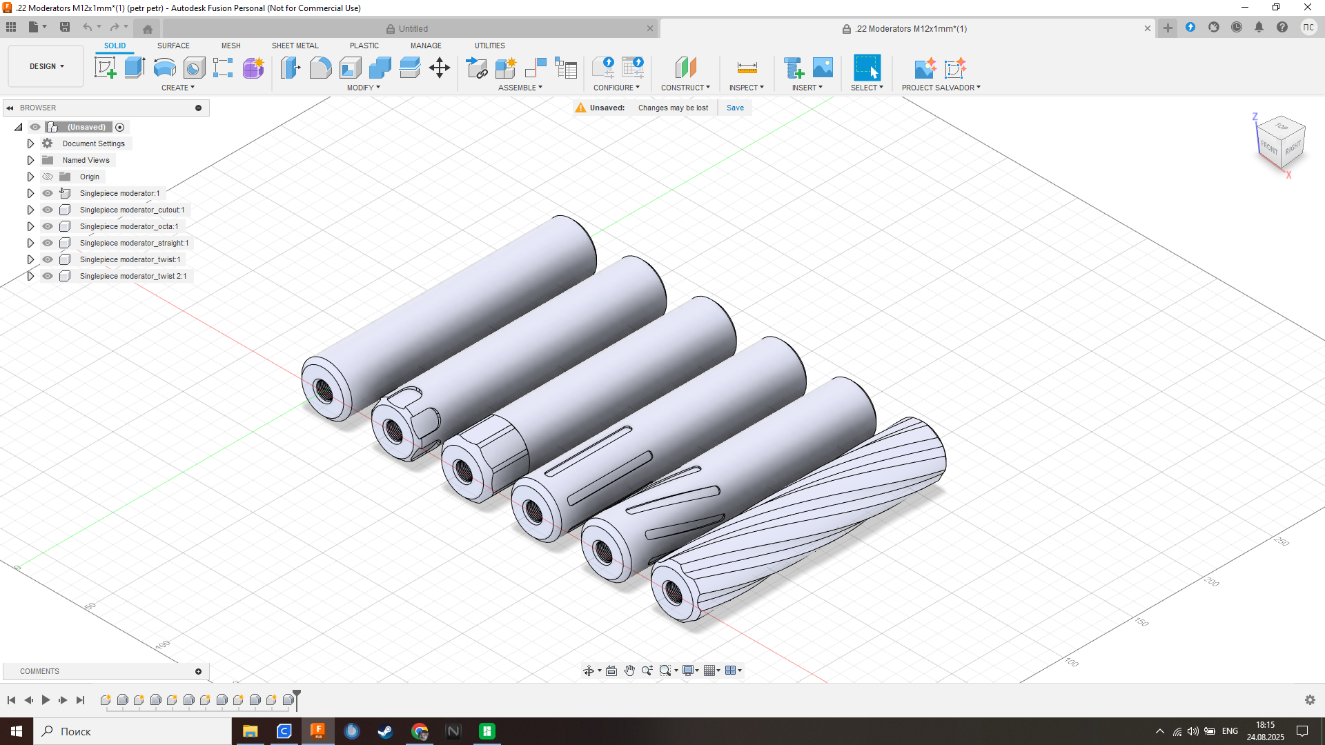Click the ViewCube orientation control
This screenshot has width=1325, height=745.
[1281, 143]
